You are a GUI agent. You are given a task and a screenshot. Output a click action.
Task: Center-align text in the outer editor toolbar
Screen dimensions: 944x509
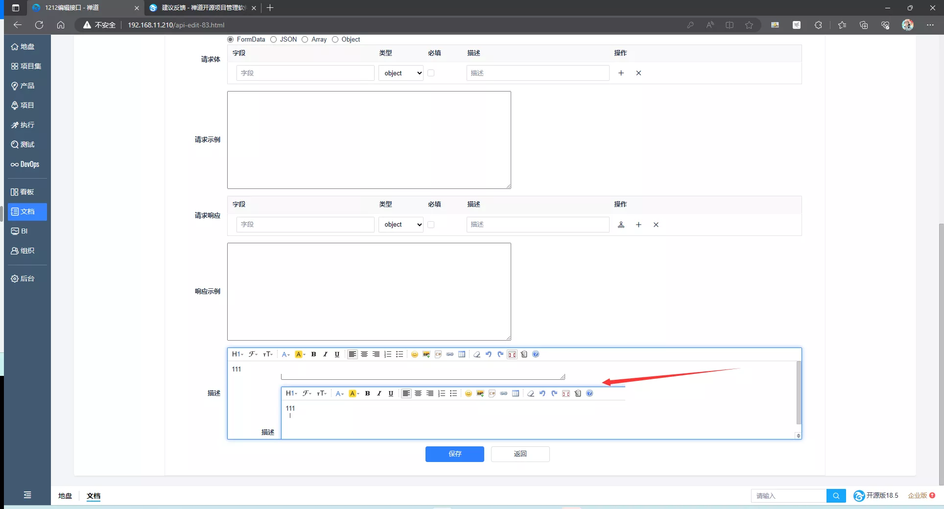pyautogui.click(x=364, y=354)
